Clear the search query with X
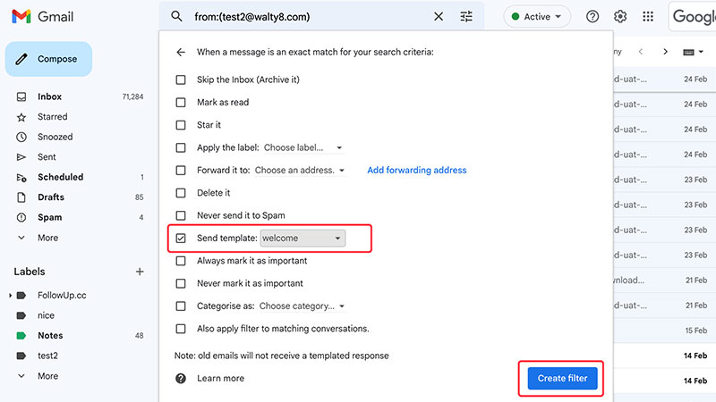Screen dimensions: 716x402 tap(439, 17)
